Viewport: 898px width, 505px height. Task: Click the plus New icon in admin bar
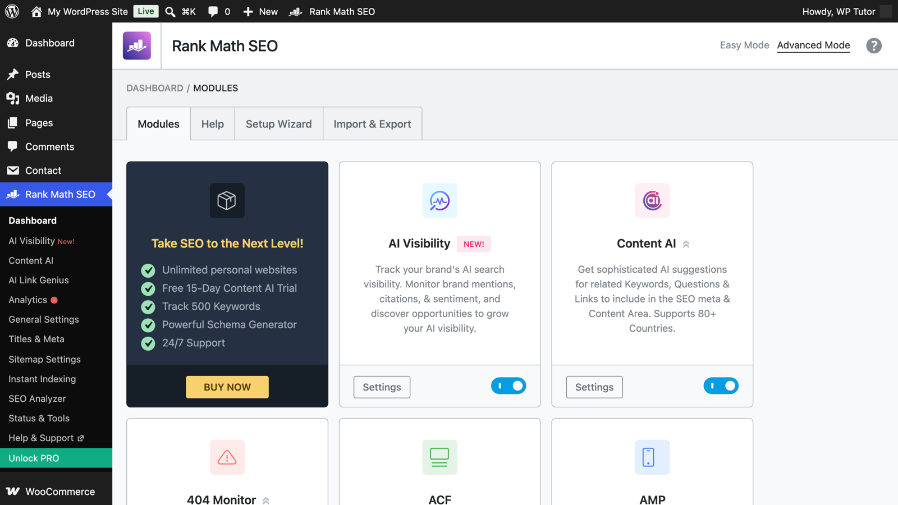coord(248,11)
